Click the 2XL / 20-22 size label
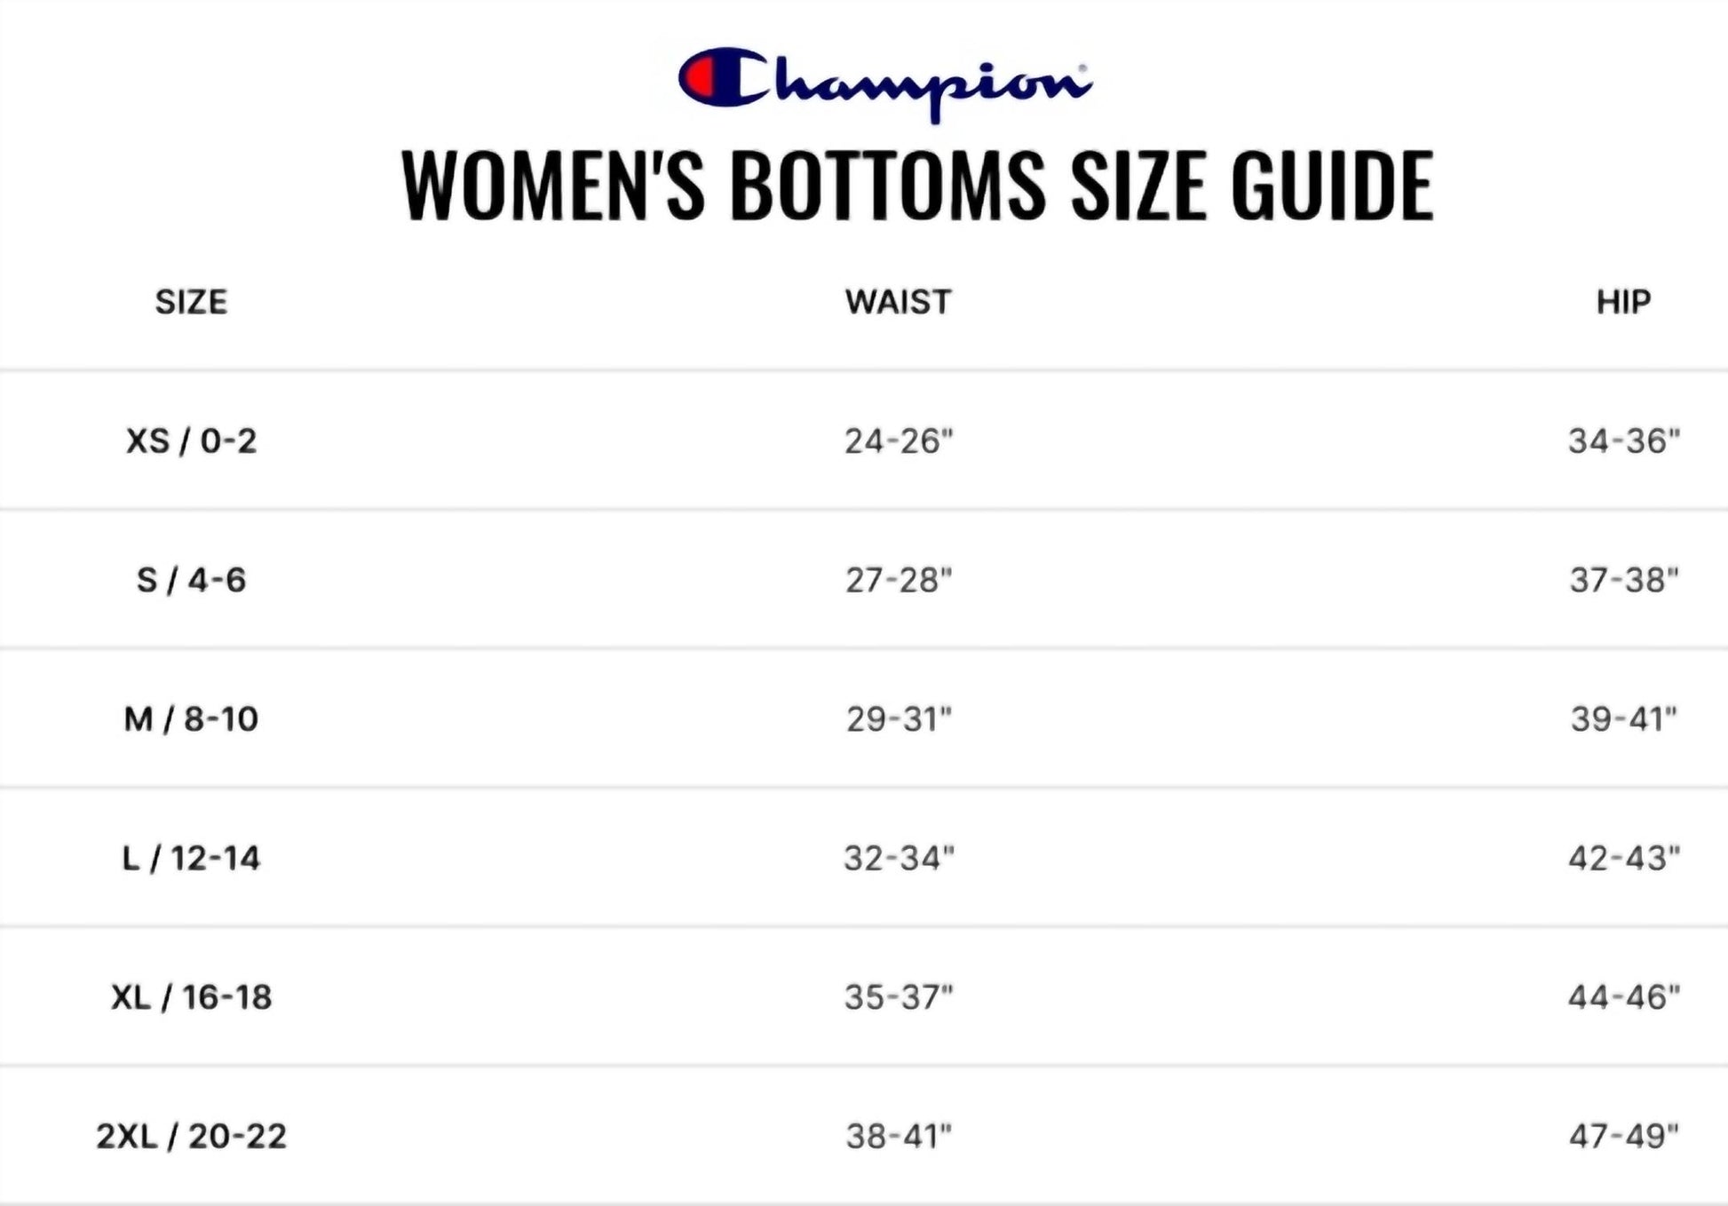The height and width of the screenshot is (1206, 1728). point(191,1136)
